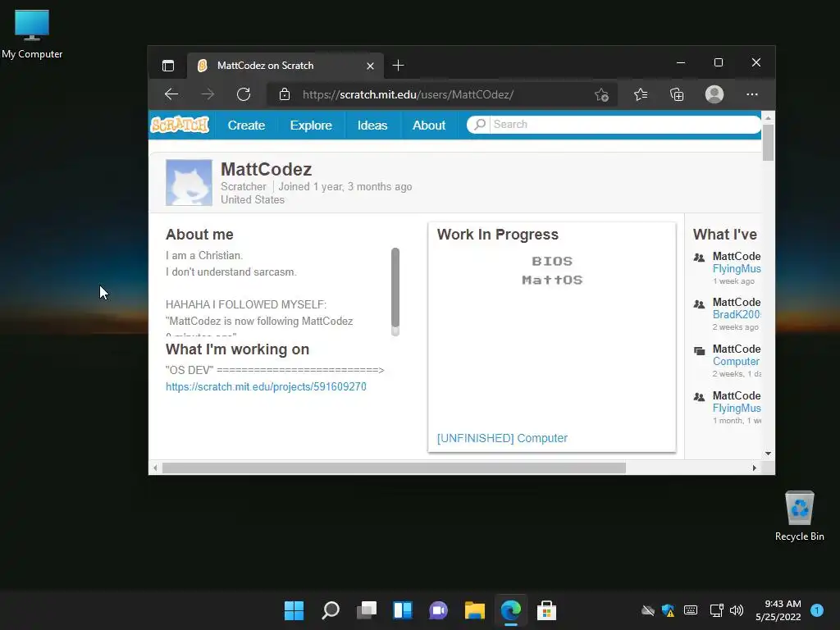Image resolution: width=840 pixels, height=630 pixels.
Task: Click the Scratch logo
Action: point(180,125)
